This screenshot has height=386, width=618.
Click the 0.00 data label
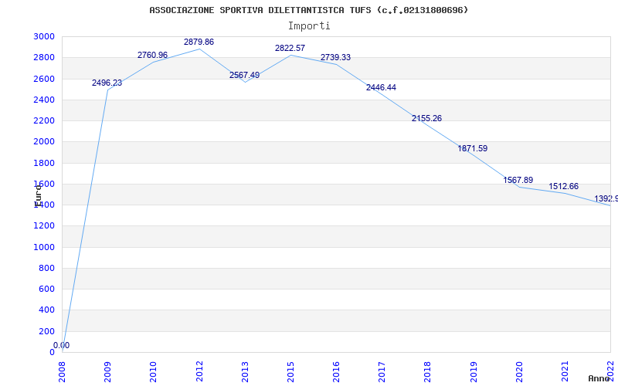(62, 345)
